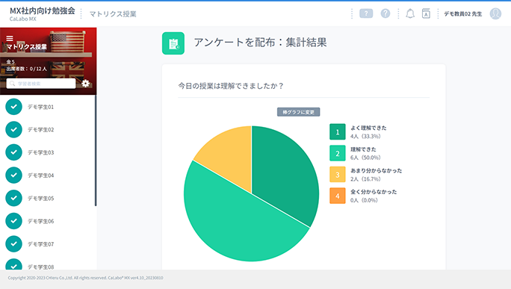511x289 pixels.
Task: Click the 棒グラフに変更 button
Action: 299,112
